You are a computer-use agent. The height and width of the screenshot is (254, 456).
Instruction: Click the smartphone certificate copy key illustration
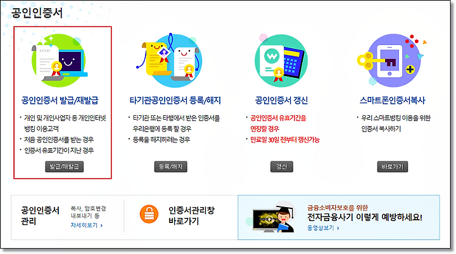(392, 61)
